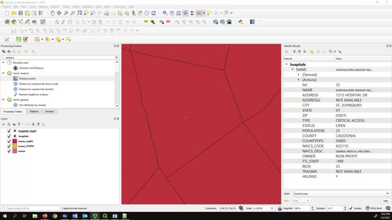Open the Mode dropdown showing Current Layer
This screenshot has height=220, width=392.
(x=340, y=194)
